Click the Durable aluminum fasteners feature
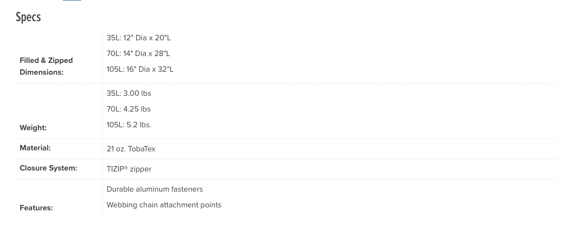The height and width of the screenshot is (228, 580). (155, 189)
